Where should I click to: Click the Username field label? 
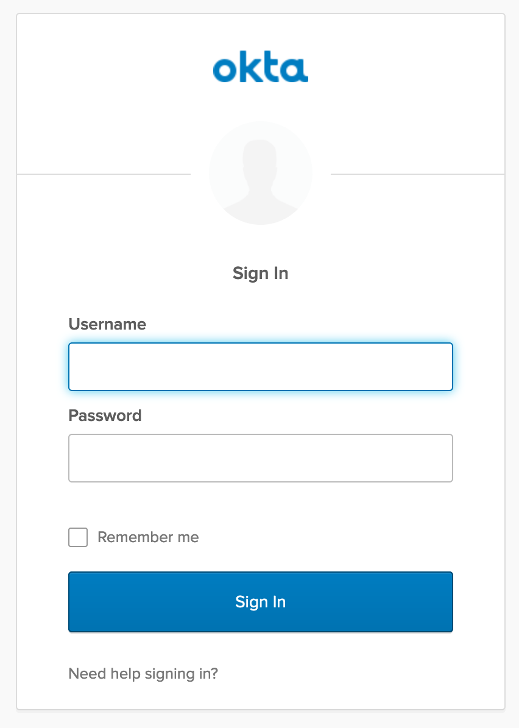coord(107,324)
